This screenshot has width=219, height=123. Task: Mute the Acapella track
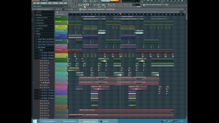tap(67, 19)
